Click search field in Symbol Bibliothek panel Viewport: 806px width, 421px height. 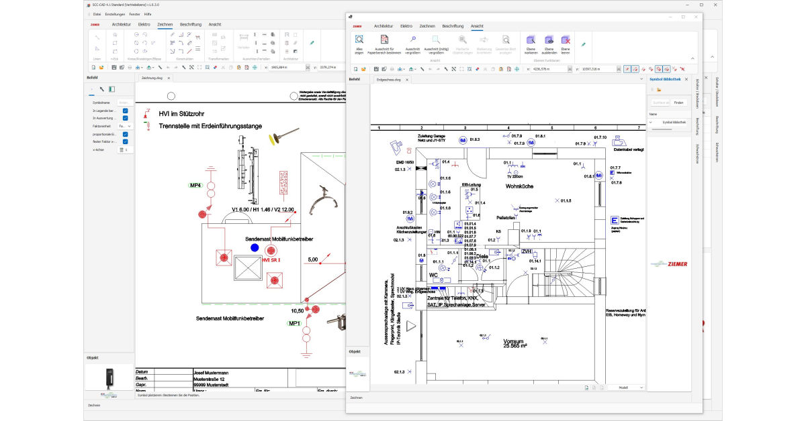[x=660, y=102]
